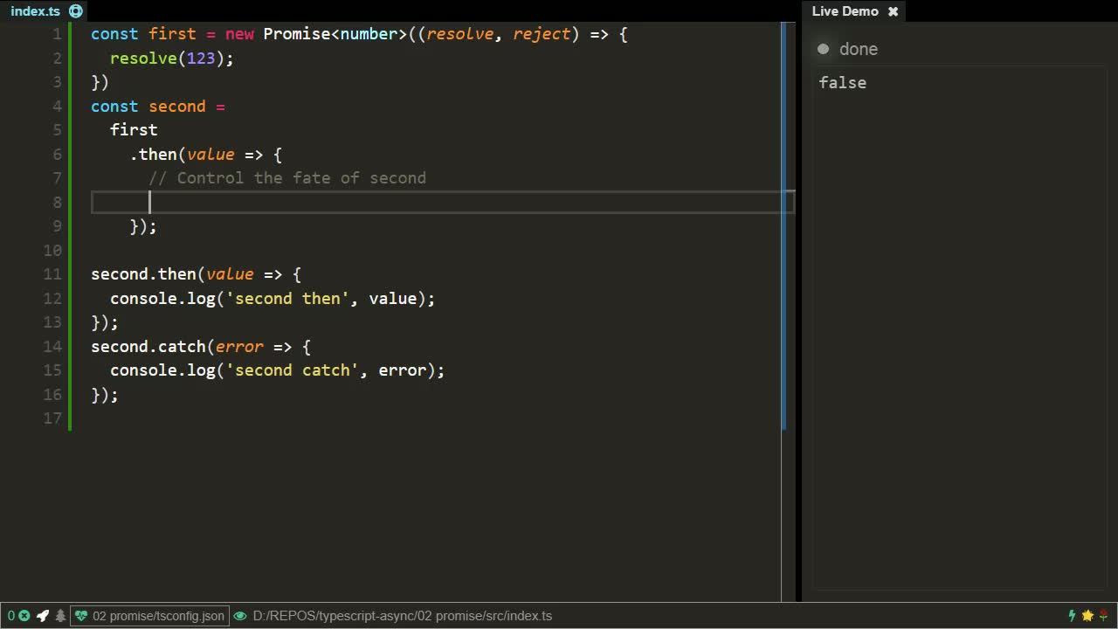Click the string 'second catch' on line 15
1118x629 pixels.
[293, 370]
